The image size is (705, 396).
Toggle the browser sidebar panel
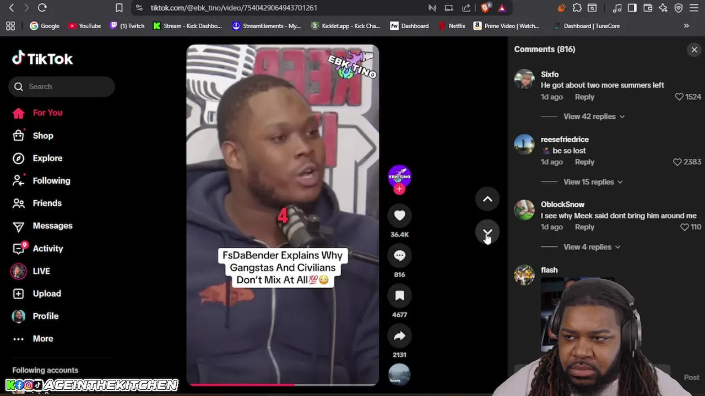(x=632, y=8)
